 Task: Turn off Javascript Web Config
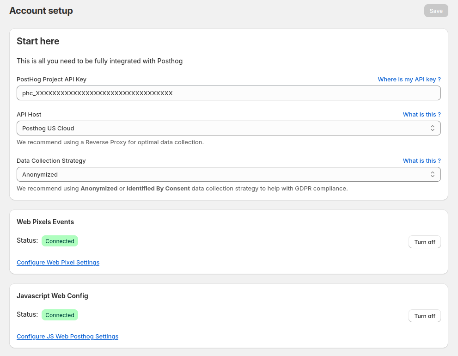pos(424,316)
